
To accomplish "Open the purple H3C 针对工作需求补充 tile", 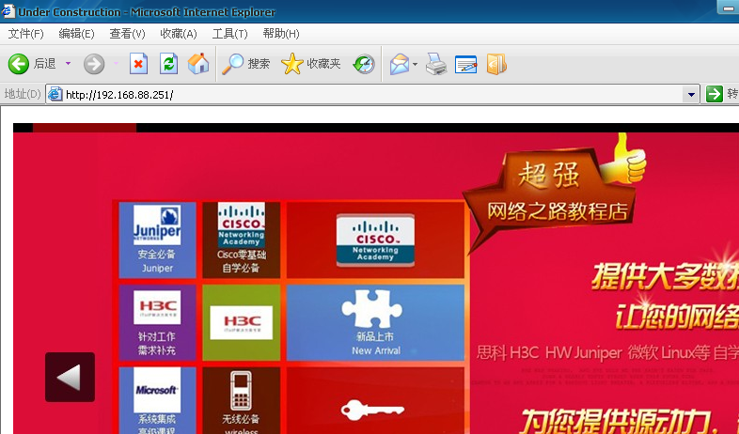I will pyautogui.click(x=157, y=322).
